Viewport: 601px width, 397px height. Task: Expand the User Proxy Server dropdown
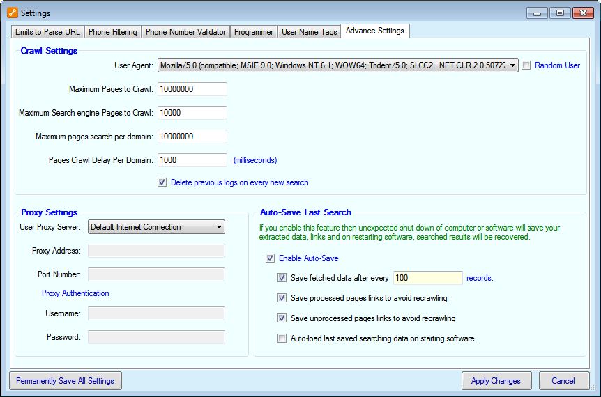(218, 227)
